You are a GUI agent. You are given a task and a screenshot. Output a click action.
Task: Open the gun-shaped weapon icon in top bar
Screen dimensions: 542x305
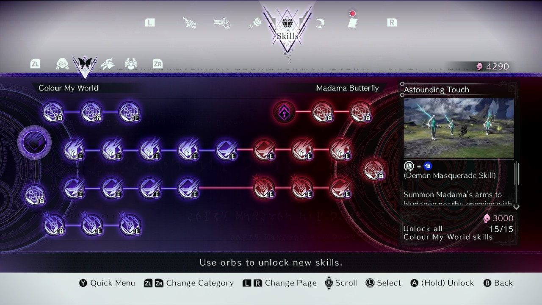[222, 22]
